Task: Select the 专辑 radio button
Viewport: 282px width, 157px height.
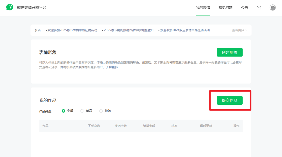Action: click(x=63, y=111)
